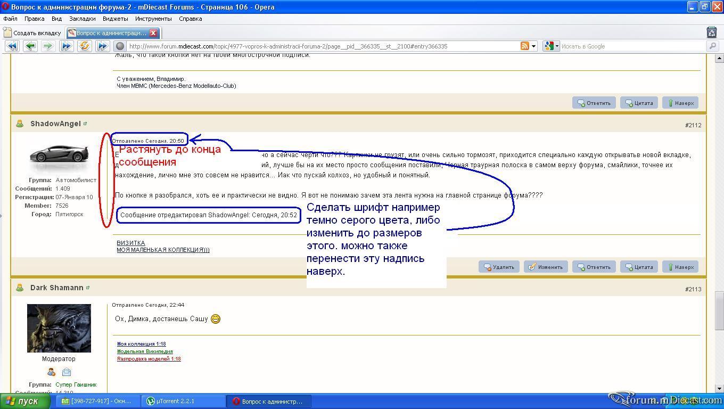Click the Fast Forward icon beside the address bar
724x409 pixels.
point(102,46)
